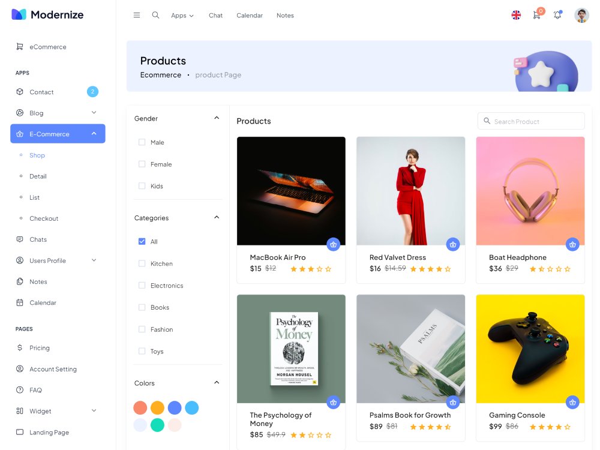Click cart button on Boat Headphone

(572, 244)
